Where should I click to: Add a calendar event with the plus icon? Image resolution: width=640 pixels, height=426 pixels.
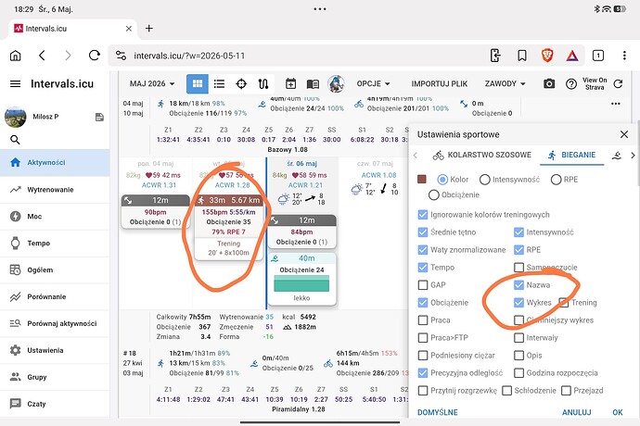coord(290,84)
